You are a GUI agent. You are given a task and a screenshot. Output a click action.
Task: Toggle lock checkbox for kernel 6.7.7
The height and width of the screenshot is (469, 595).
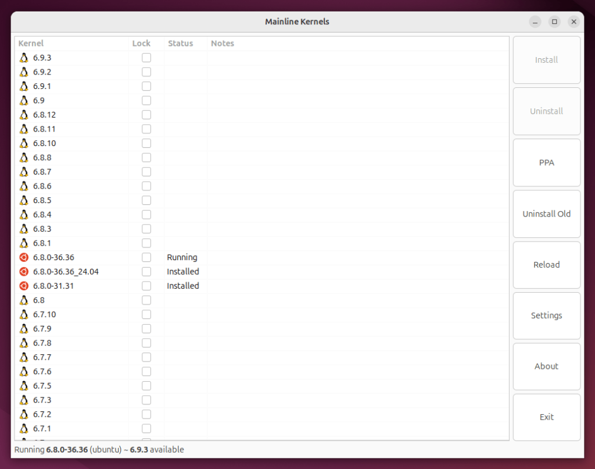[146, 357]
